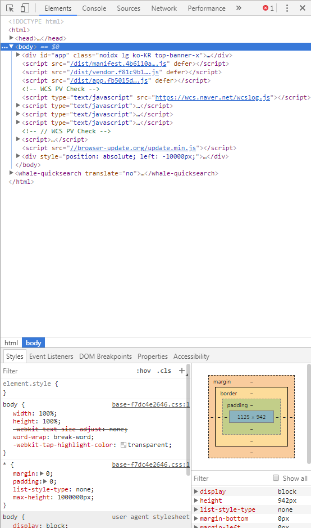Collapse the body element node
This screenshot has height=528, width=311.
tap(11, 47)
